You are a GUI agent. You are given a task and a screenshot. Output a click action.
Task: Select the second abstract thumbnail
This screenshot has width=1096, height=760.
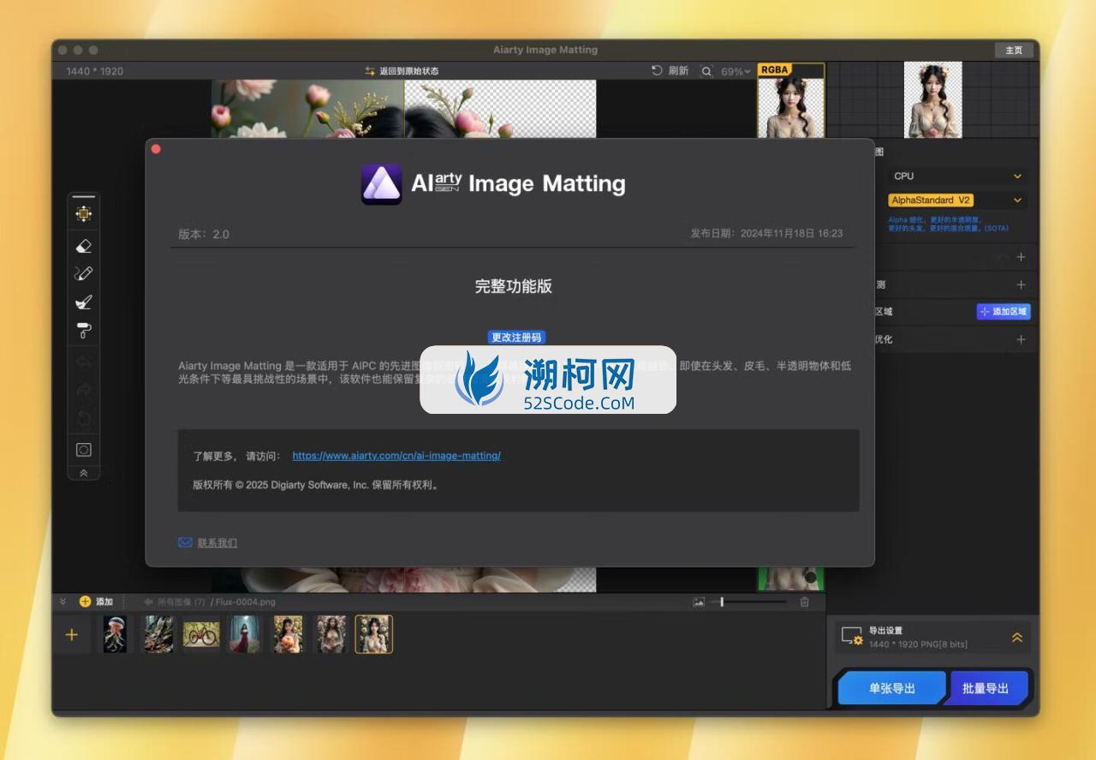(157, 635)
